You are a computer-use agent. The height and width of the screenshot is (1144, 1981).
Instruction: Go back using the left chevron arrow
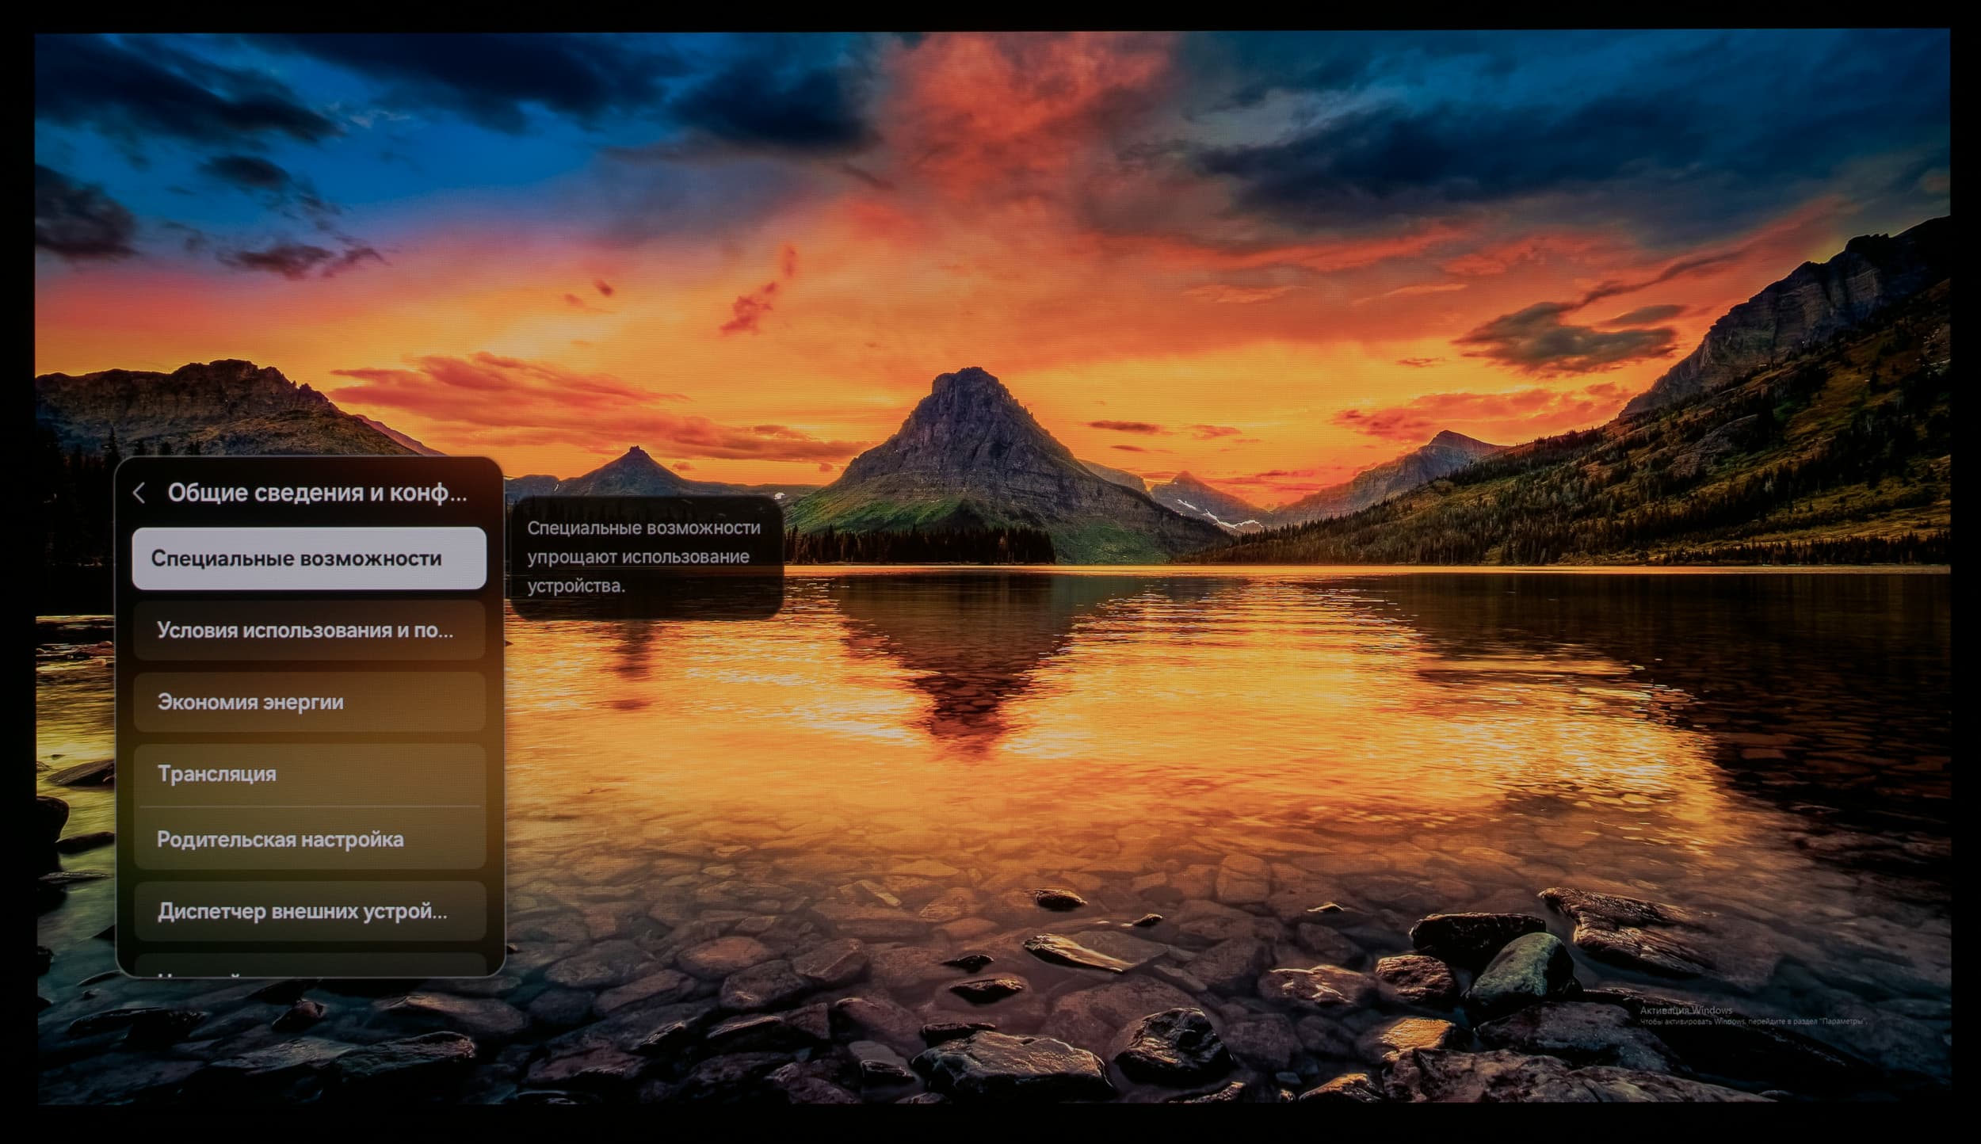[x=139, y=493]
